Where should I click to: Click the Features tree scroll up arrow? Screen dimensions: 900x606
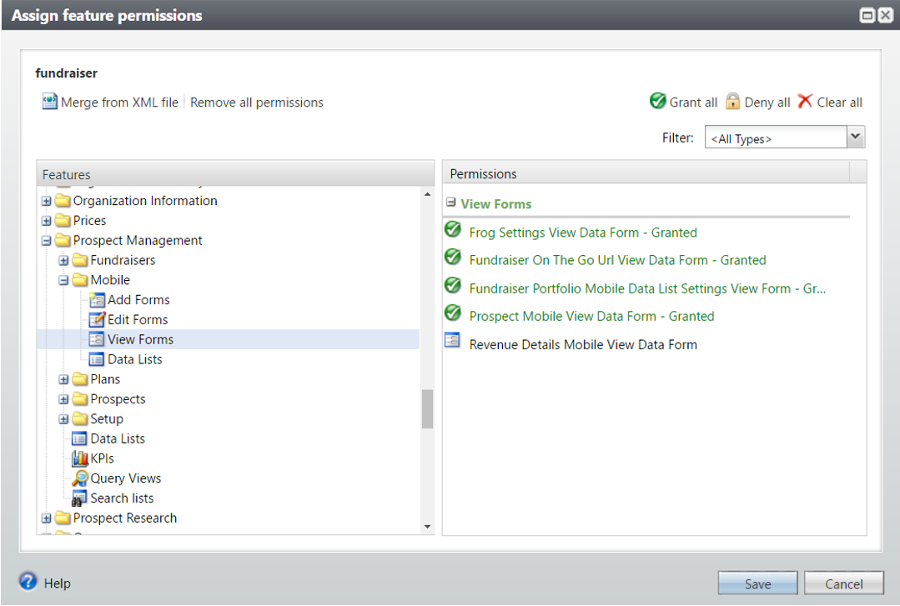click(x=427, y=194)
